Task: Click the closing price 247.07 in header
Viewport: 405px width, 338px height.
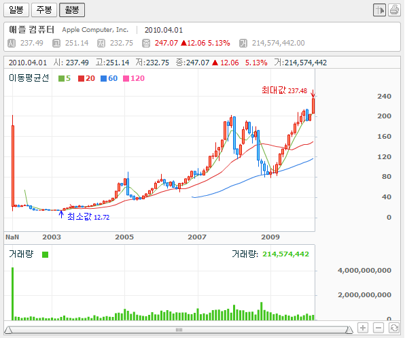Action: click(x=166, y=43)
